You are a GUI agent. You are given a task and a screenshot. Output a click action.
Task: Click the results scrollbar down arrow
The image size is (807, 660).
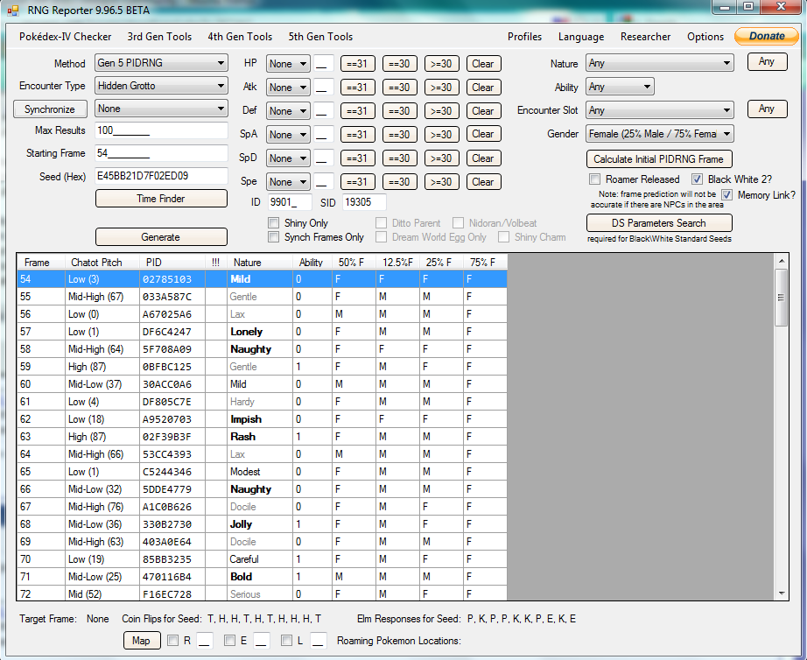coord(782,593)
